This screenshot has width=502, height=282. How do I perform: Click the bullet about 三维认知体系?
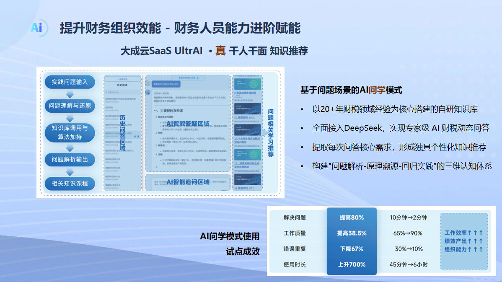pos(402,166)
